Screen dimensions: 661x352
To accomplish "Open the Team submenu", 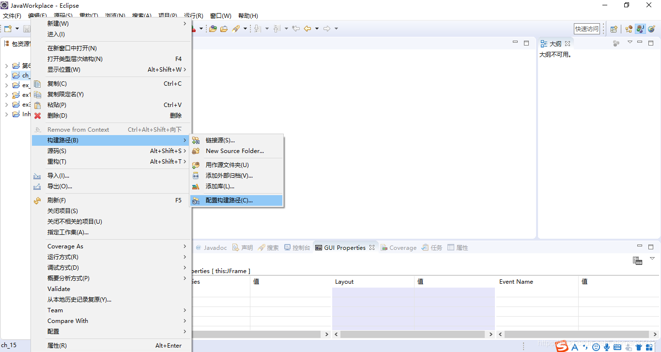I will tap(111, 310).
